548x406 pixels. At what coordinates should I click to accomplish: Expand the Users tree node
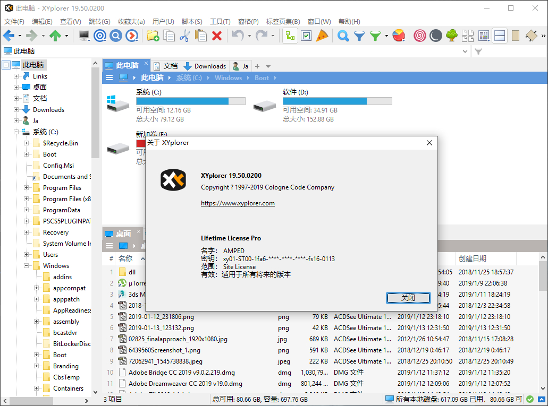tap(26, 255)
